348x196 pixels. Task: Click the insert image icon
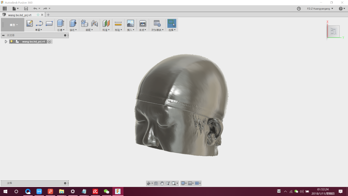(131, 23)
